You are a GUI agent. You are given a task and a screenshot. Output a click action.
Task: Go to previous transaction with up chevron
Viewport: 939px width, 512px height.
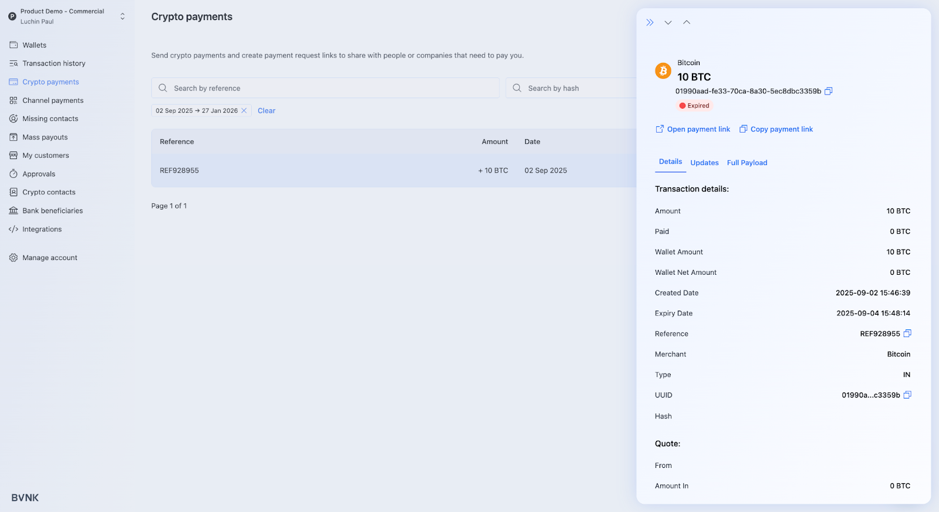(687, 22)
